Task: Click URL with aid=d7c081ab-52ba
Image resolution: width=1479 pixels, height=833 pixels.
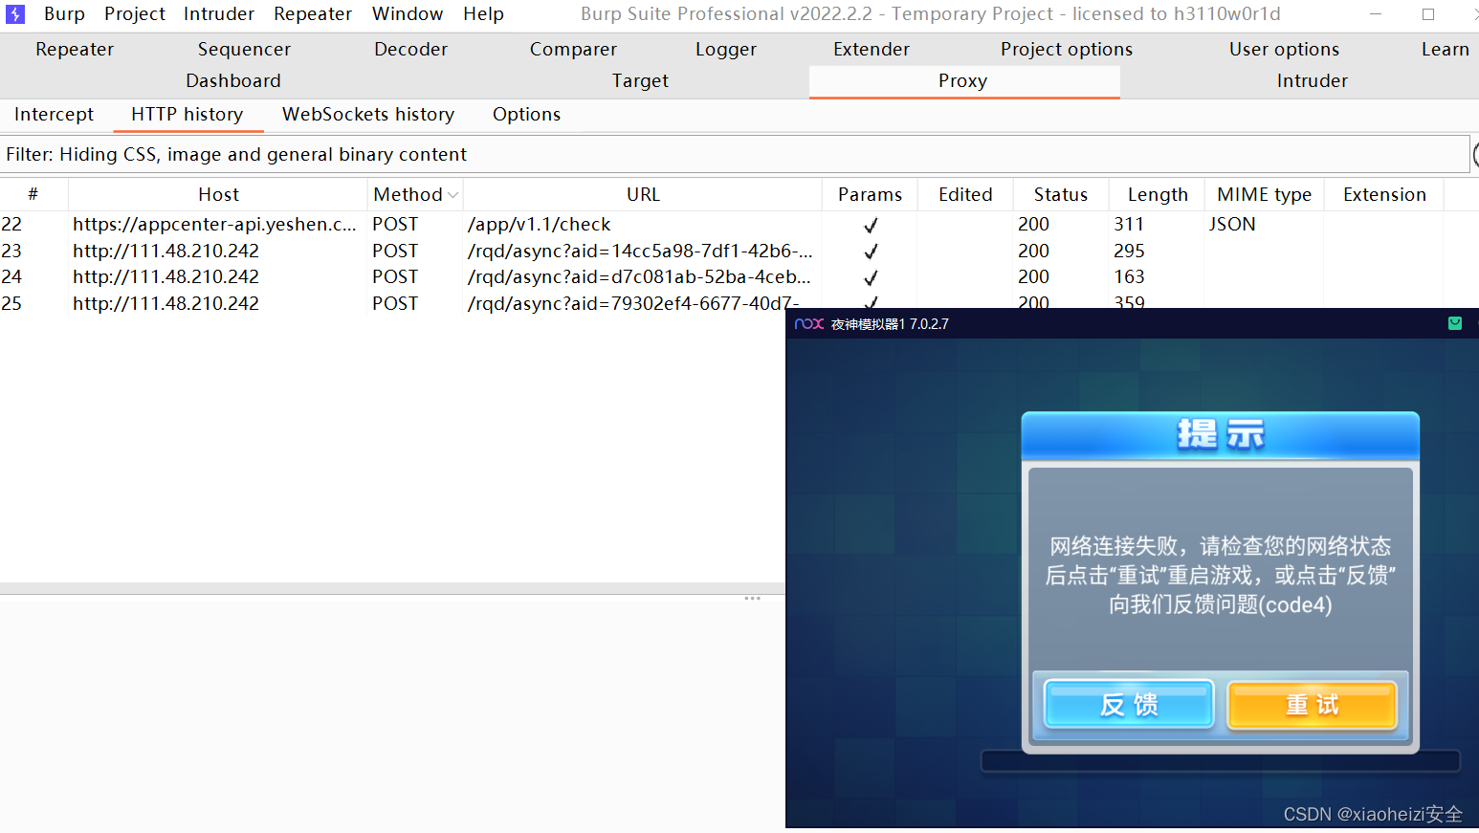Action: [x=639, y=277]
